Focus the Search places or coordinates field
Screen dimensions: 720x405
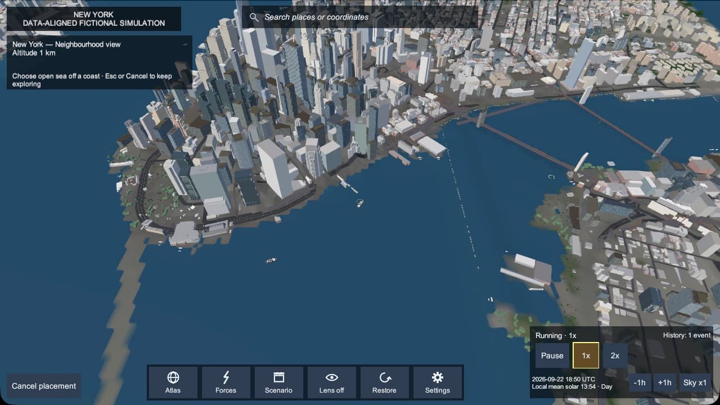[360, 17]
